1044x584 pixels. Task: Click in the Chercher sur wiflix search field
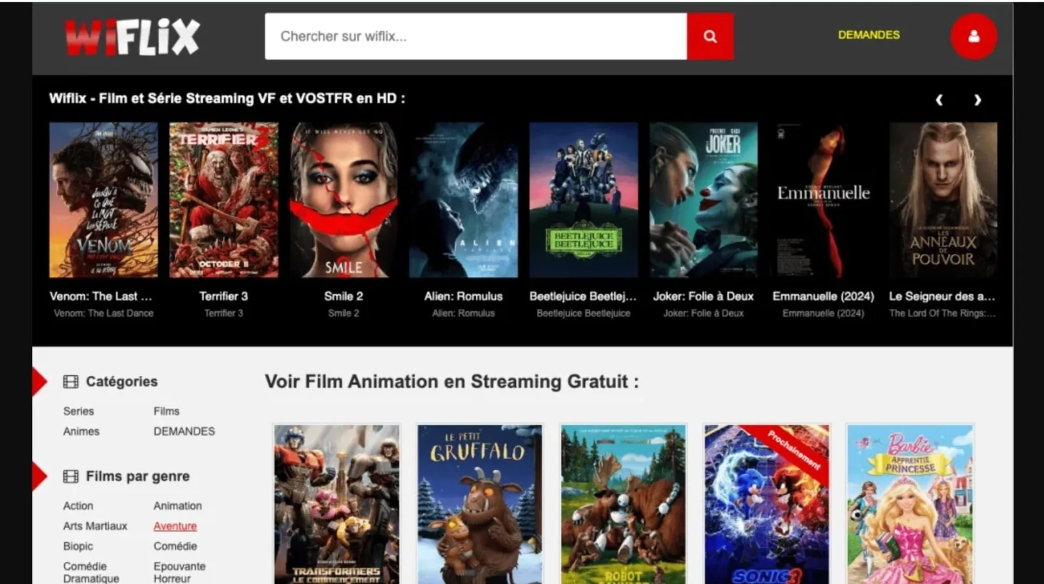[x=476, y=36]
